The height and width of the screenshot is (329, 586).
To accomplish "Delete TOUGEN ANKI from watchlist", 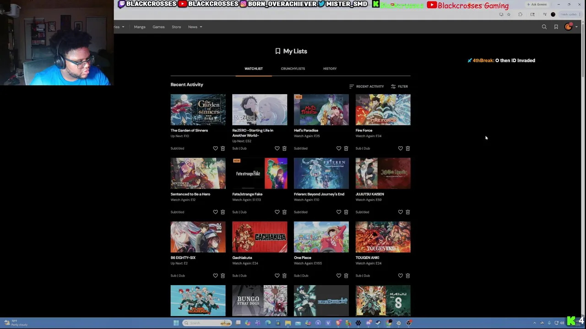I will click(x=408, y=276).
